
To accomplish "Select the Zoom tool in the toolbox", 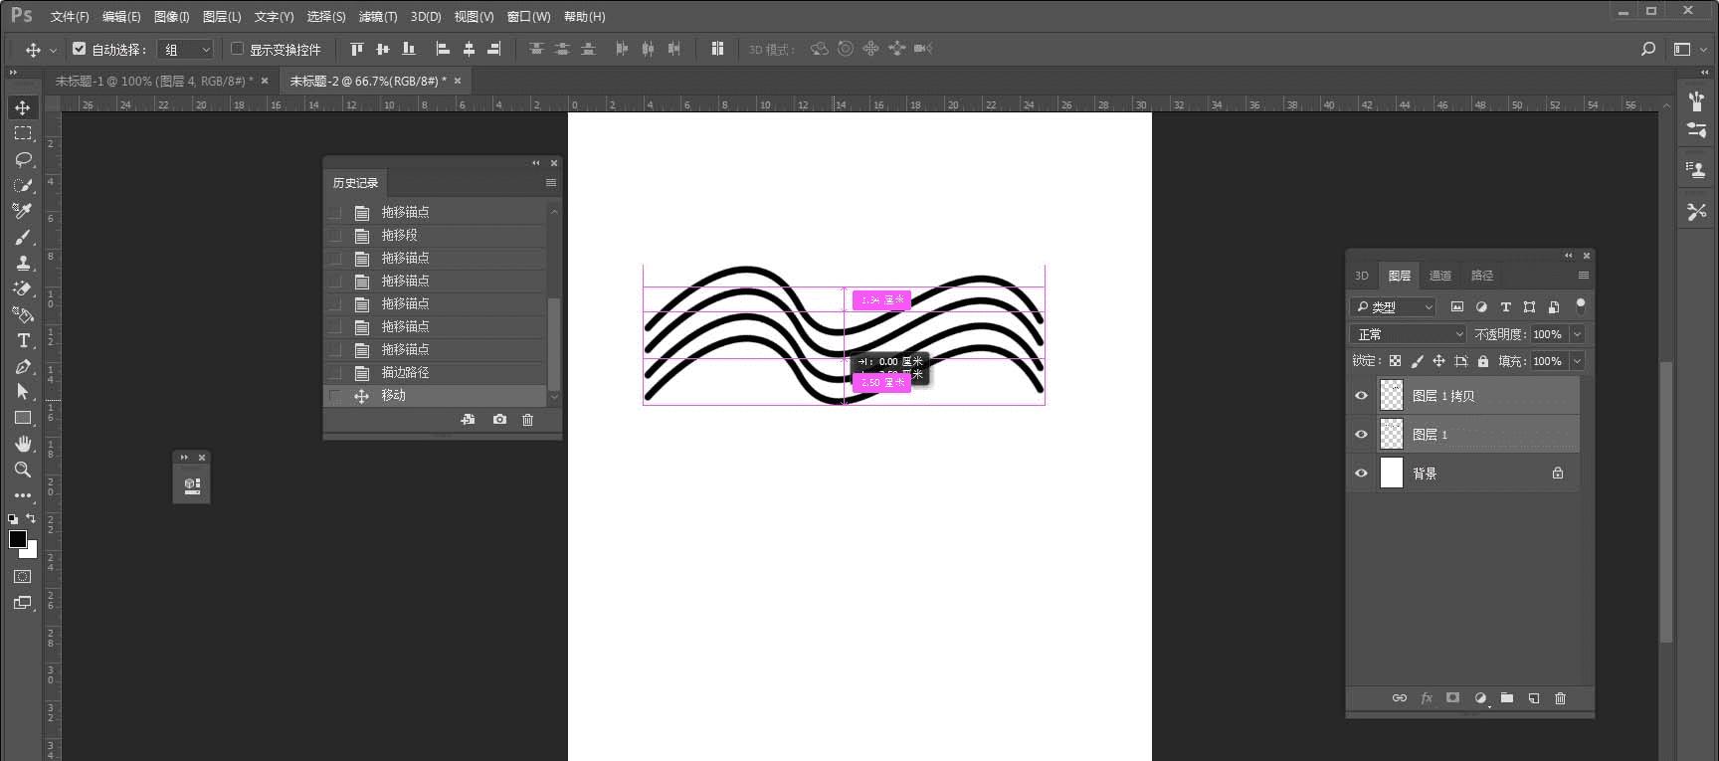I will [x=23, y=470].
